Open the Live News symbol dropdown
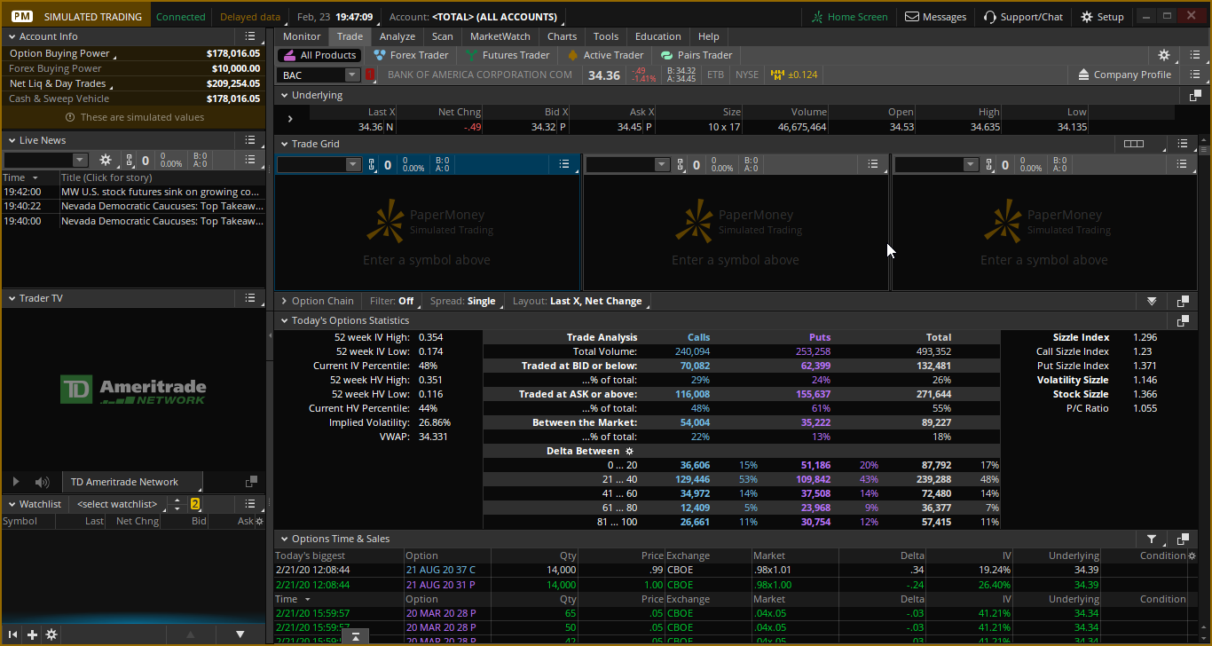 coord(81,161)
